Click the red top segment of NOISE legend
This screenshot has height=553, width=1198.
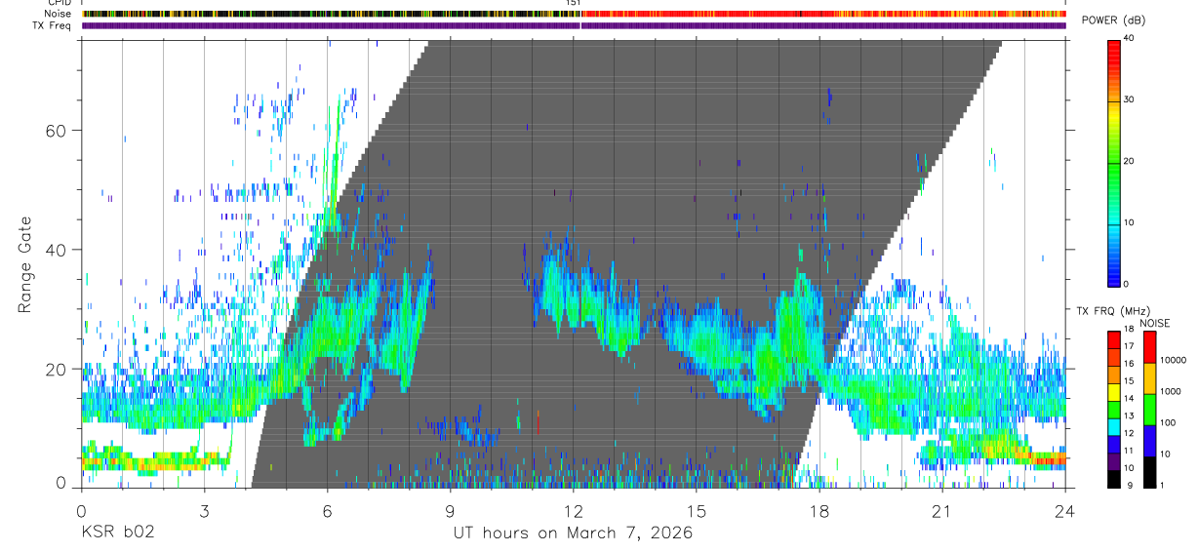1150,347
